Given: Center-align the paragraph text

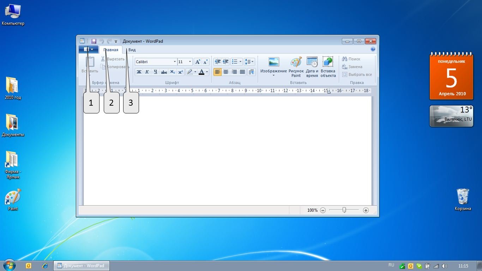Looking at the screenshot, I should pyautogui.click(x=226, y=72).
